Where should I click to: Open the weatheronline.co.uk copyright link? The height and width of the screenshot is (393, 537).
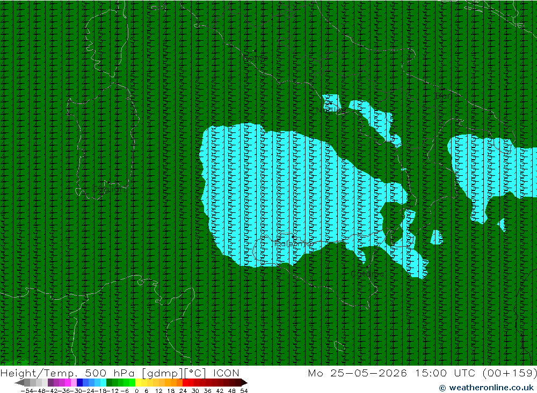tap(487, 388)
